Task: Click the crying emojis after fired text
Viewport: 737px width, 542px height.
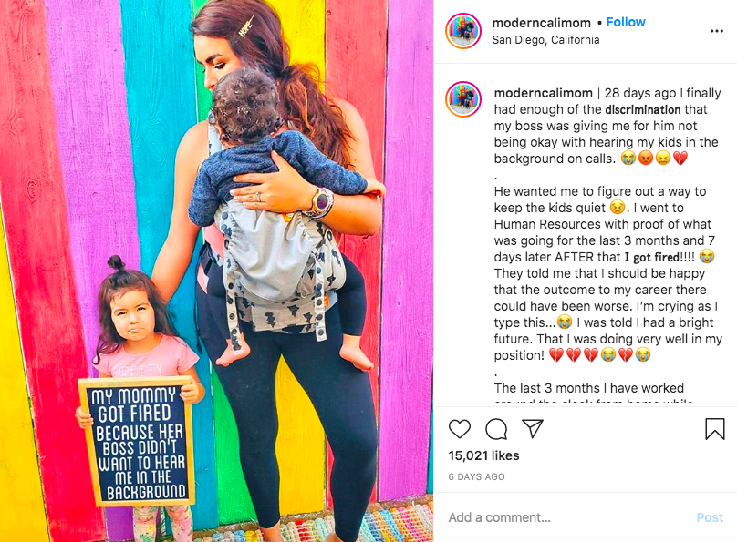Action: pos(707,256)
